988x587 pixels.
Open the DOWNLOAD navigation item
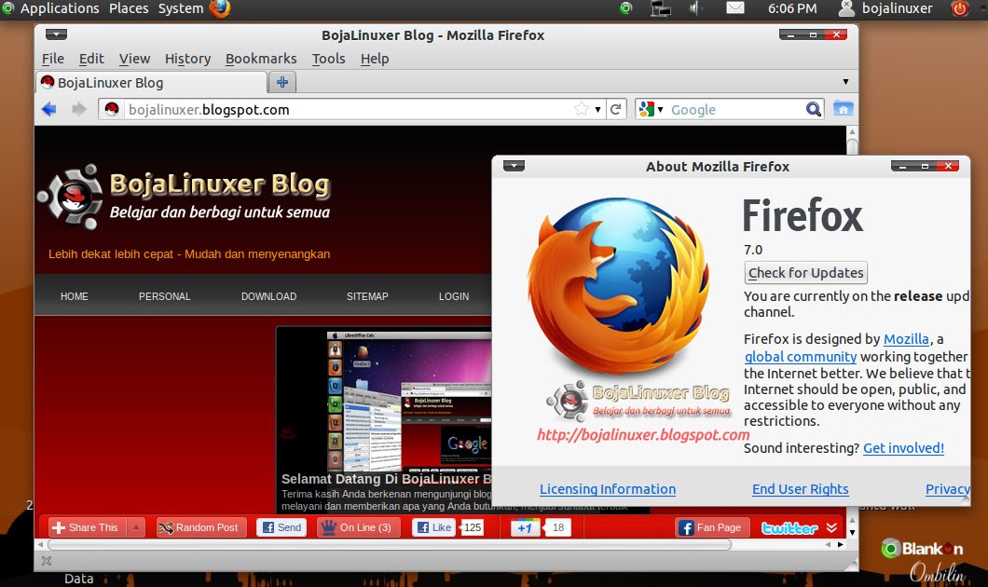pyautogui.click(x=269, y=296)
